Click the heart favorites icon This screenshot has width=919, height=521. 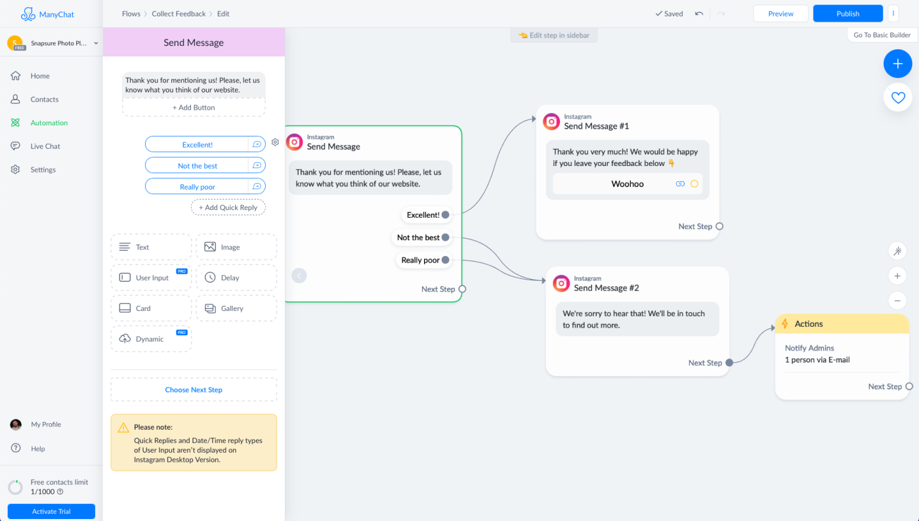(x=897, y=98)
